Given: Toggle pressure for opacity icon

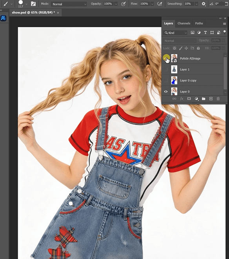Looking at the screenshot, I should click(x=124, y=4).
